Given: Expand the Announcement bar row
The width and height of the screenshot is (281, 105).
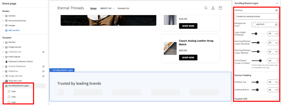Looking at the screenshot, I should tap(3, 21).
